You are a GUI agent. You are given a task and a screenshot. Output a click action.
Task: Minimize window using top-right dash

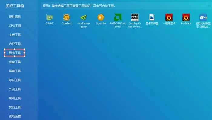[209, 6]
